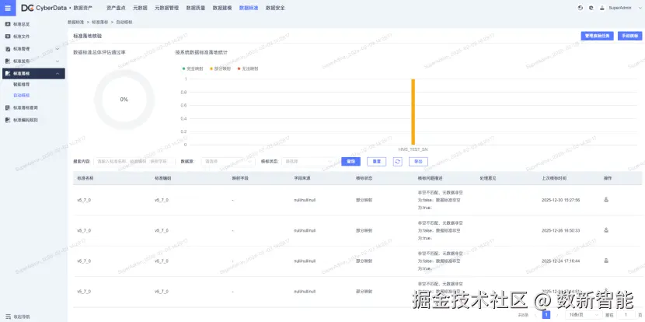Open the settings gear icon in header
This screenshot has height=322, width=645.
591,8
